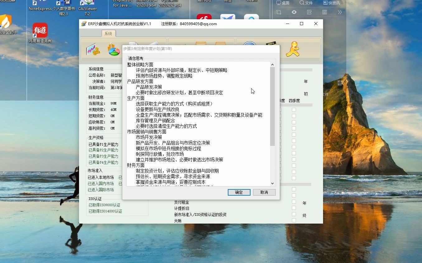Open the financial trend chart with coins icon
The image size is (422, 263).
(93, 49)
